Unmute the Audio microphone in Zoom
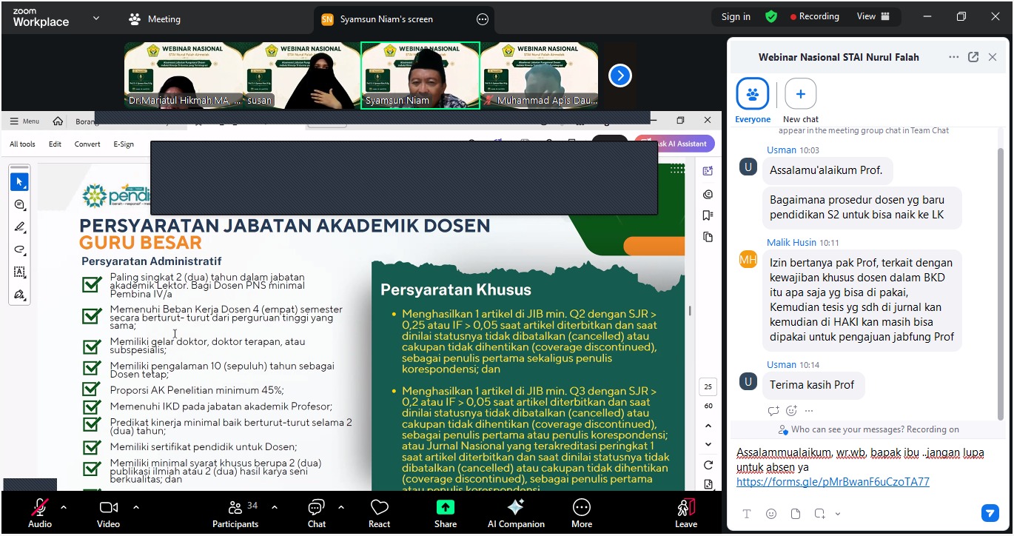The height and width of the screenshot is (536, 1014). tap(39, 513)
